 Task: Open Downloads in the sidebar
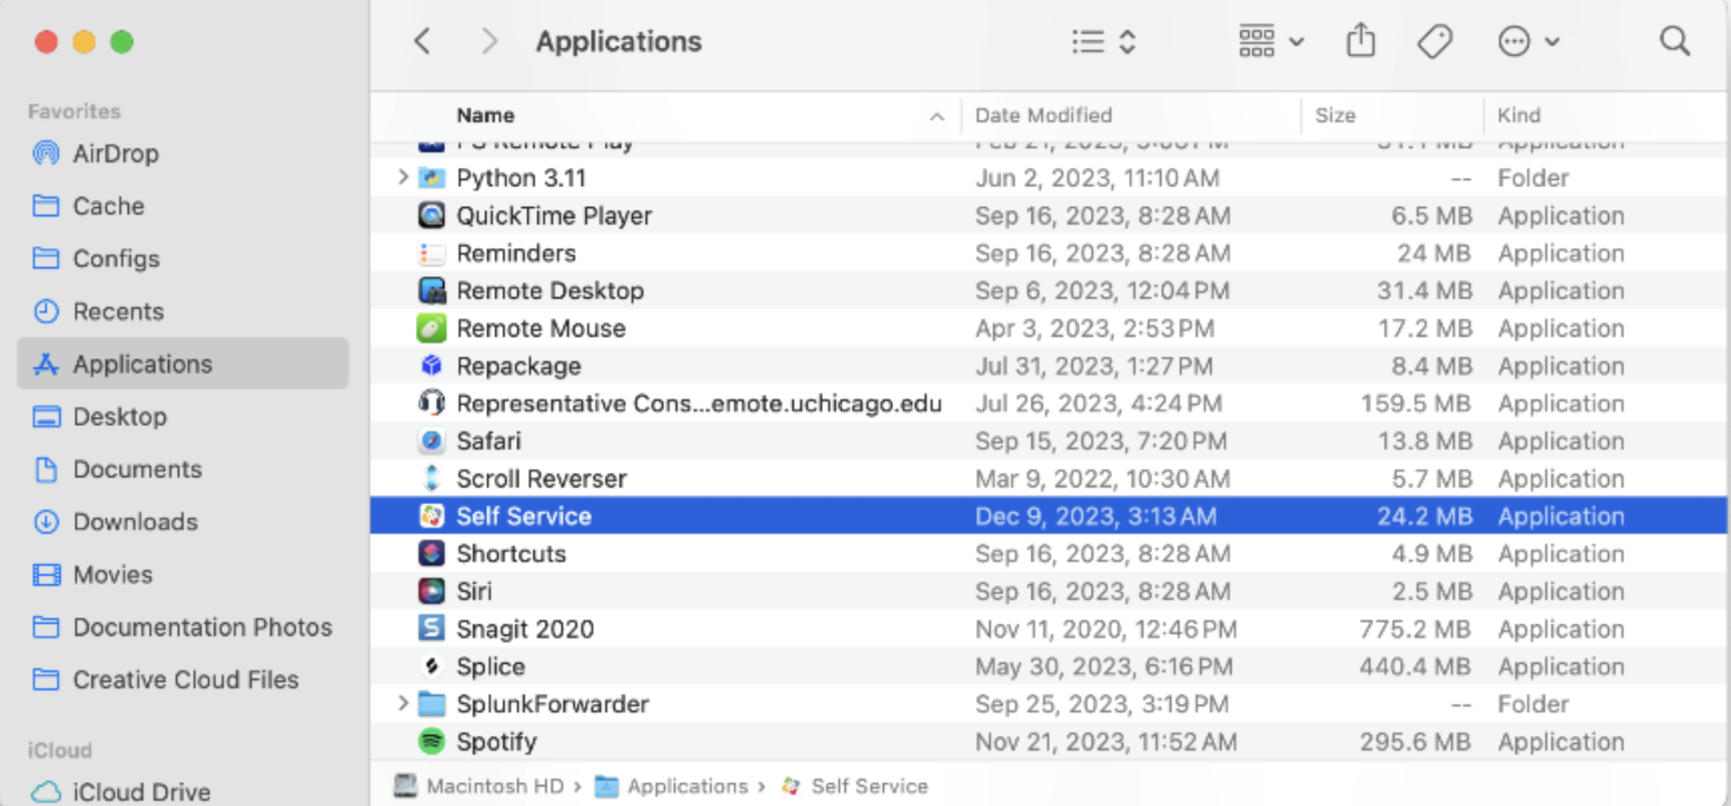point(135,522)
